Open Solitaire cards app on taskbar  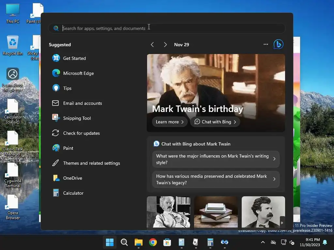pyautogui.click(x=196, y=242)
